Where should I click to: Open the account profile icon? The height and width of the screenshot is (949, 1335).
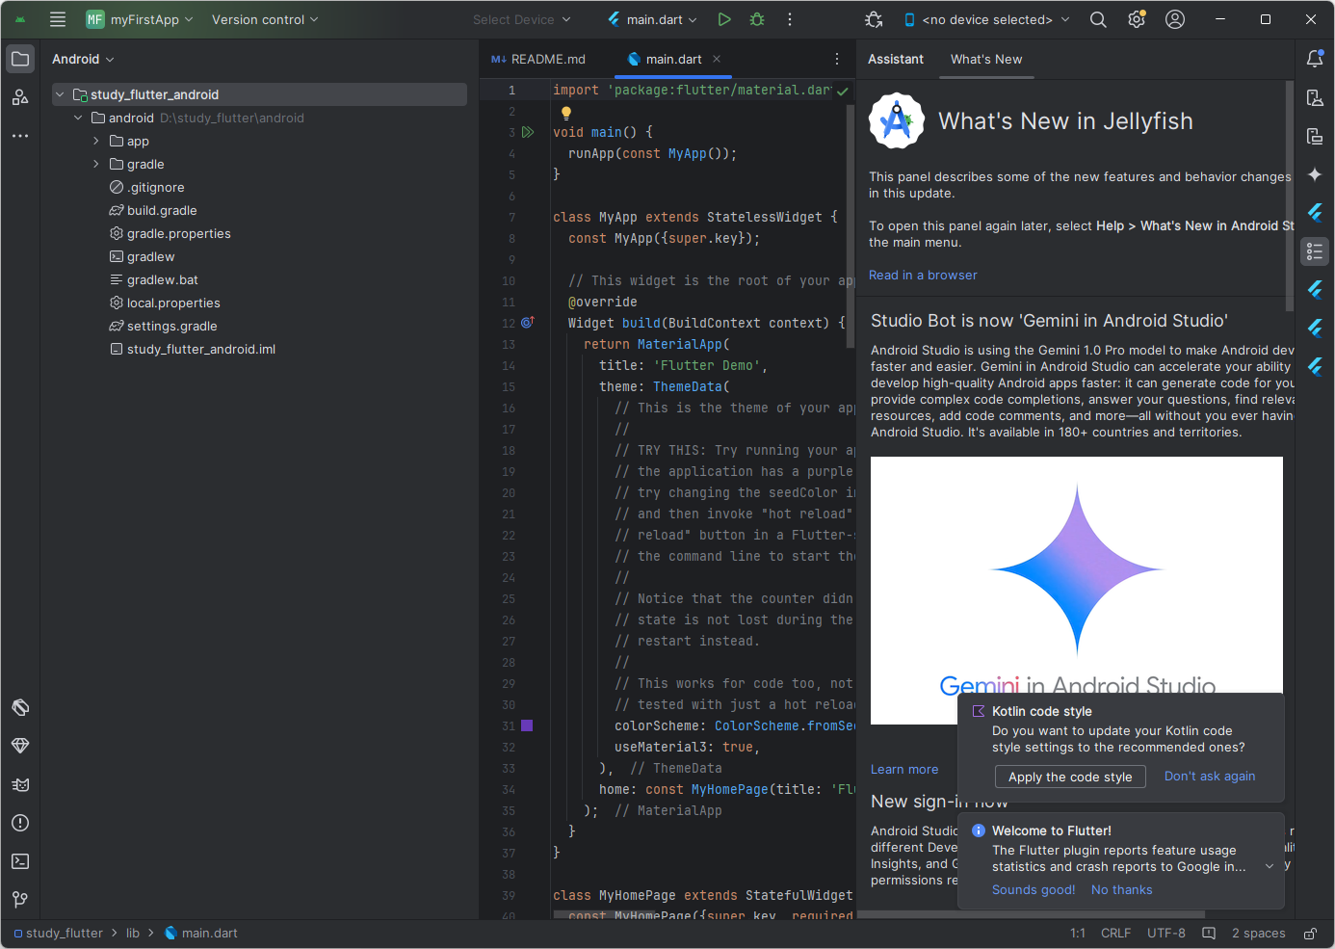tap(1175, 19)
